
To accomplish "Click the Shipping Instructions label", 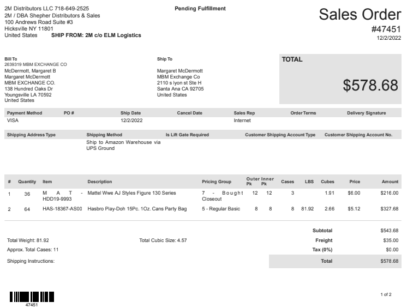I will 31,261.
